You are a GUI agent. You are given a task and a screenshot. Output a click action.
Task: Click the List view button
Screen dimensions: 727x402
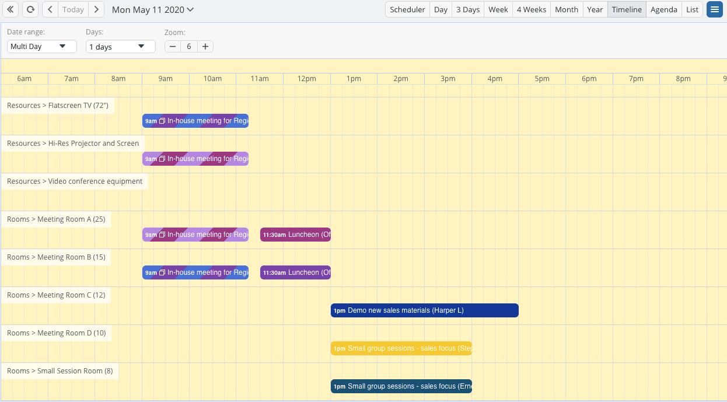692,9
